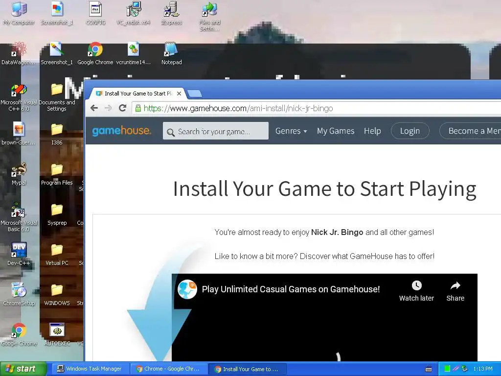Expand the Genres dropdown menu
The width and height of the screenshot is (501, 376).
pyautogui.click(x=291, y=131)
